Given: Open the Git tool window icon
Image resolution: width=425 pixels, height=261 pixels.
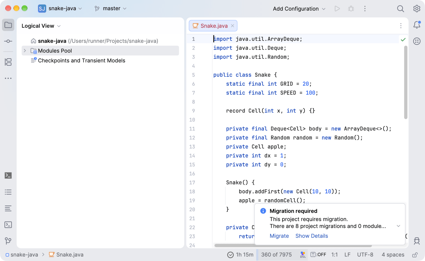Looking at the screenshot, I should [x=8, y=241].
